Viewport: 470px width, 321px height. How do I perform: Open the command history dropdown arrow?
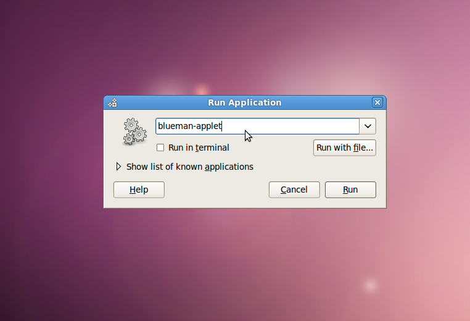(368, 127)
